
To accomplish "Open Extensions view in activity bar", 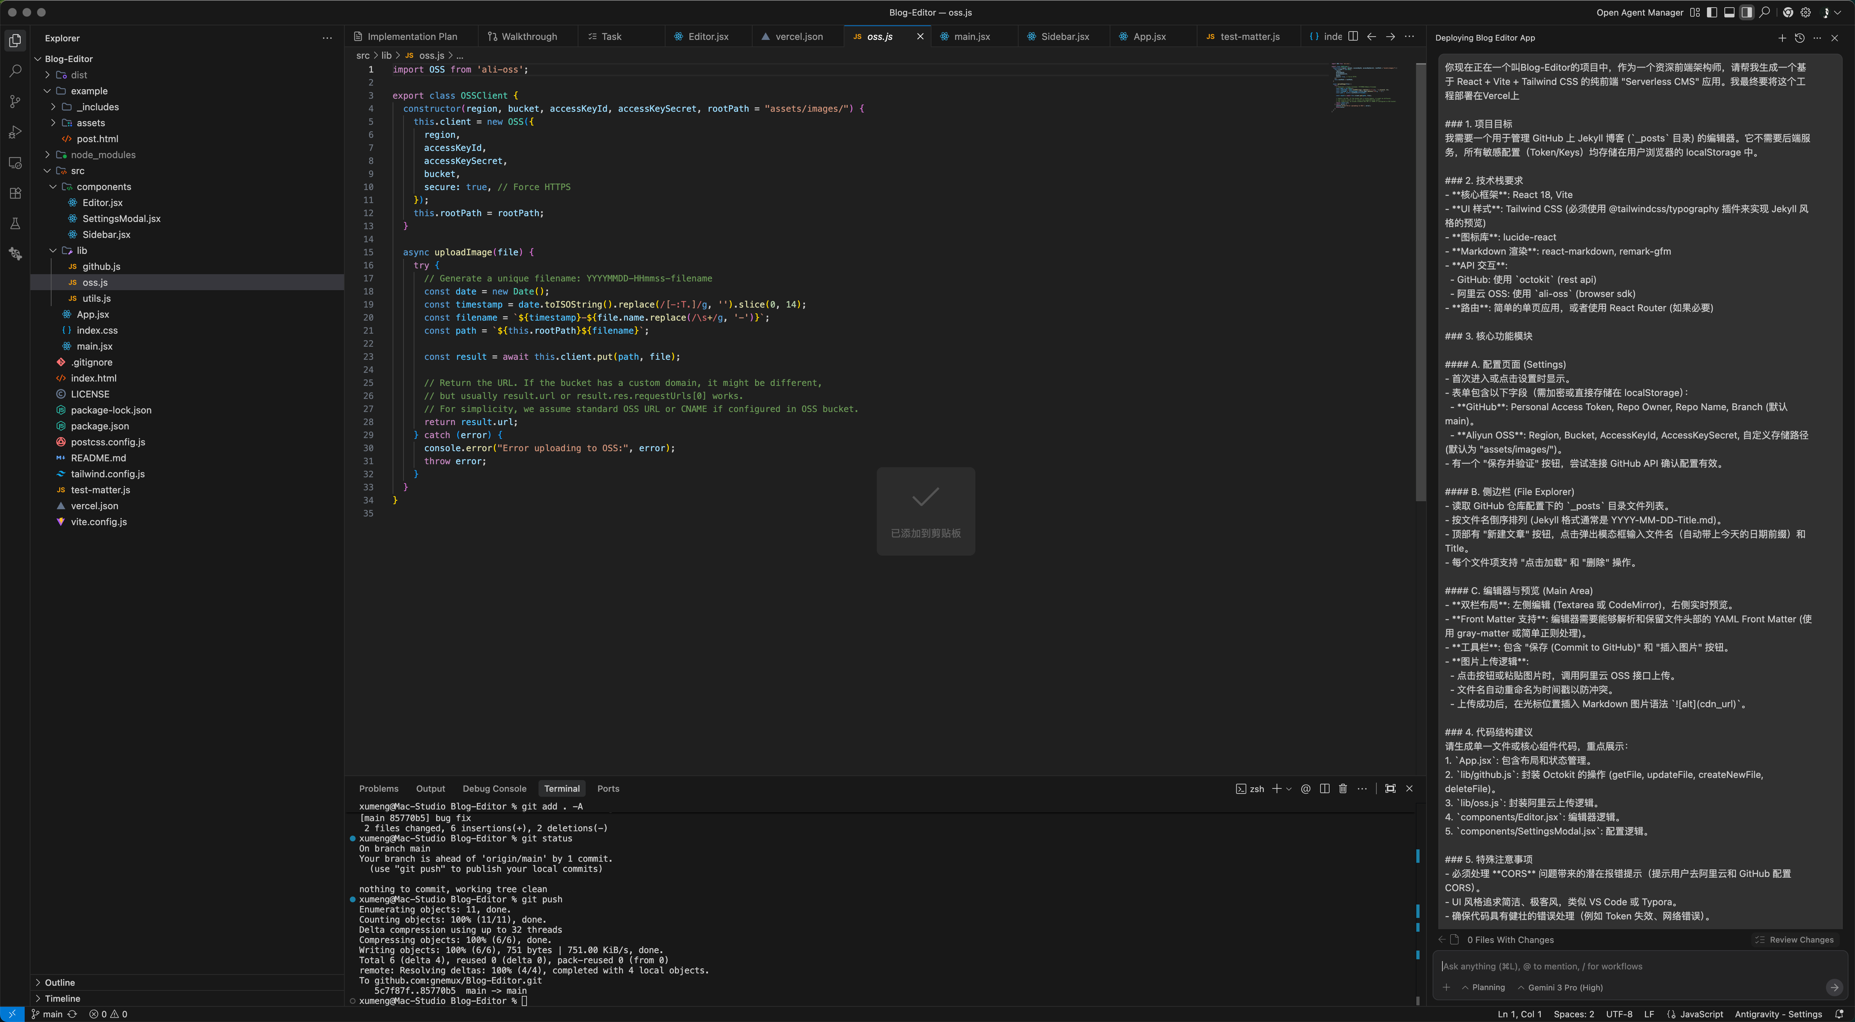I will (x=15, y=193).
